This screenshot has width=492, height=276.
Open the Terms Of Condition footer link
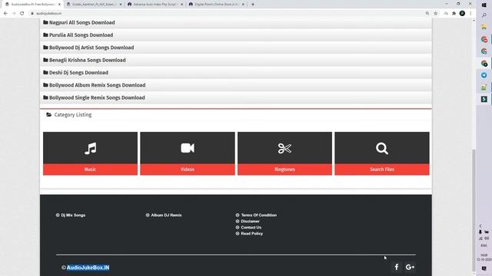[259, 215]
